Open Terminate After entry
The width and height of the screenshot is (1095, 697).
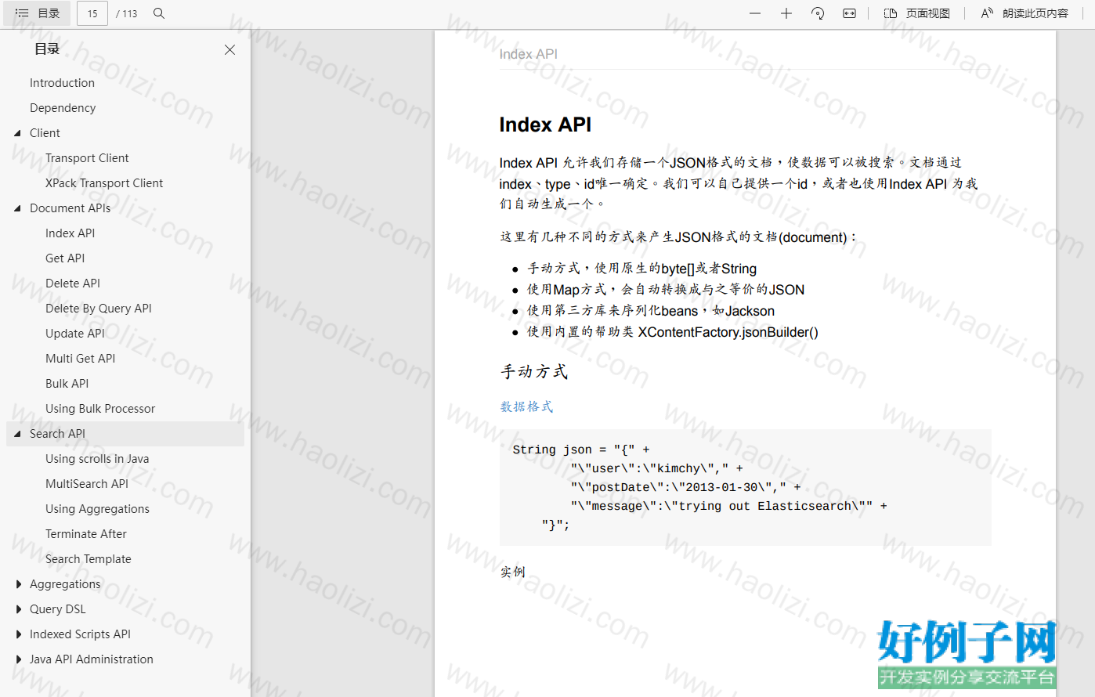click(86, 534)
